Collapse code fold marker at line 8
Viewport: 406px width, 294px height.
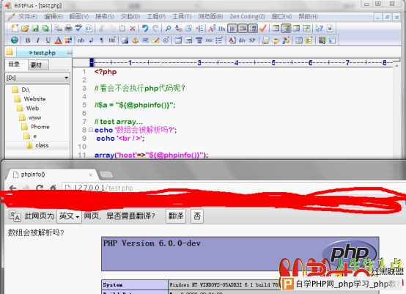click(91, 130)
